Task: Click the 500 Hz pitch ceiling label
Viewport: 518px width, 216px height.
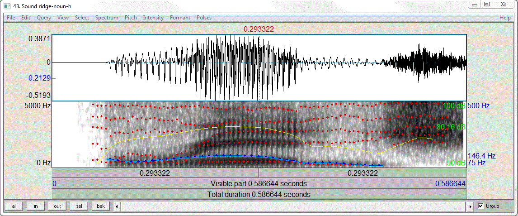Action: tap(479, 106)
